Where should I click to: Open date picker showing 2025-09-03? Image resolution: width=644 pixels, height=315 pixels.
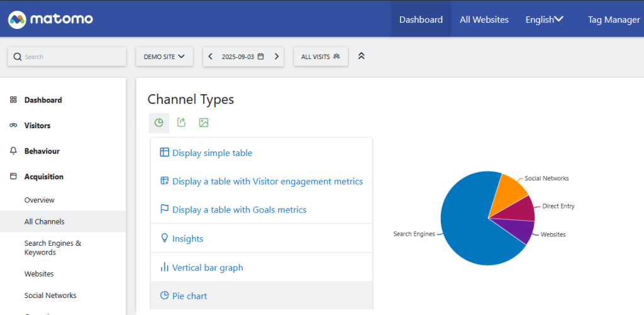point(242,57)
